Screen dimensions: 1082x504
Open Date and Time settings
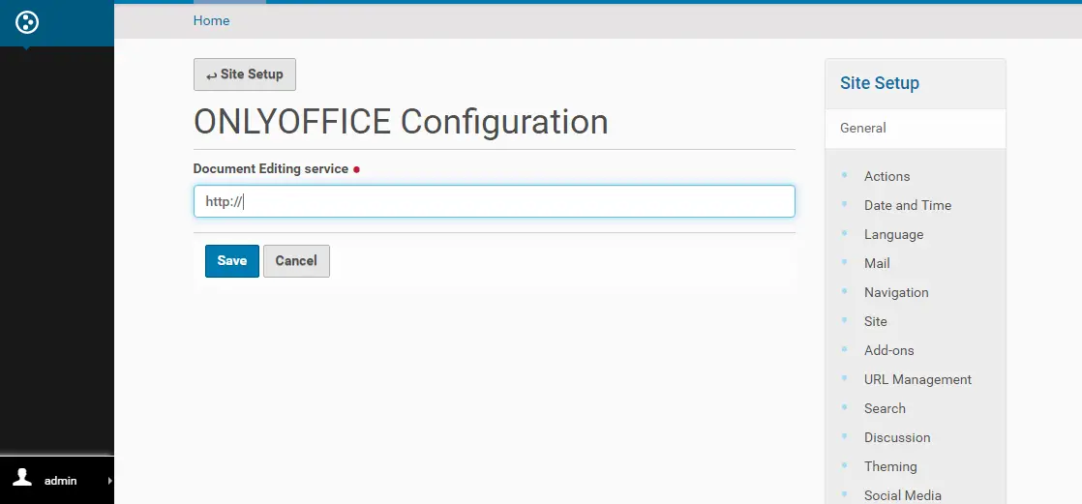pyautogui.click(x=908, y=205)
